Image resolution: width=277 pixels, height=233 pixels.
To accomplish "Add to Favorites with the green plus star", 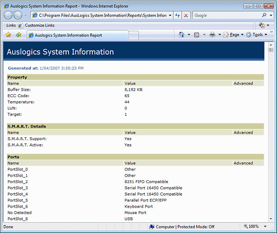I will pos(18,35).
